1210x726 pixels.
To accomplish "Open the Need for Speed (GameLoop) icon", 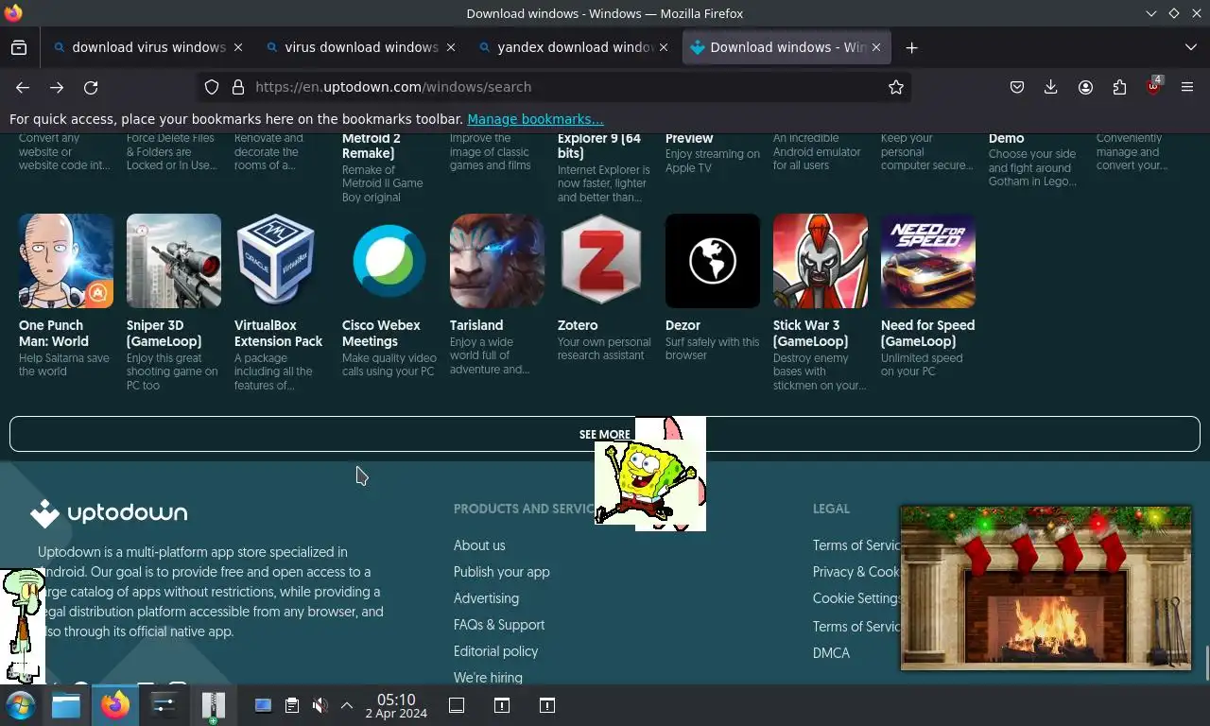I will (x=928, y=261).
